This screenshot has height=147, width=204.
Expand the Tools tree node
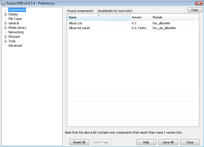click(5, 41)
